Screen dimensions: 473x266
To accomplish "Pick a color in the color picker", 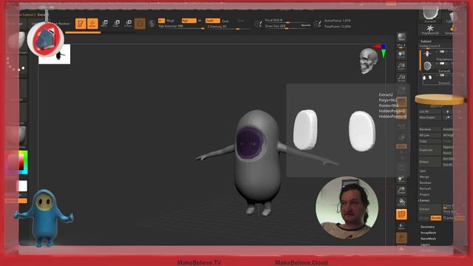I will click(x=17, y=163).
